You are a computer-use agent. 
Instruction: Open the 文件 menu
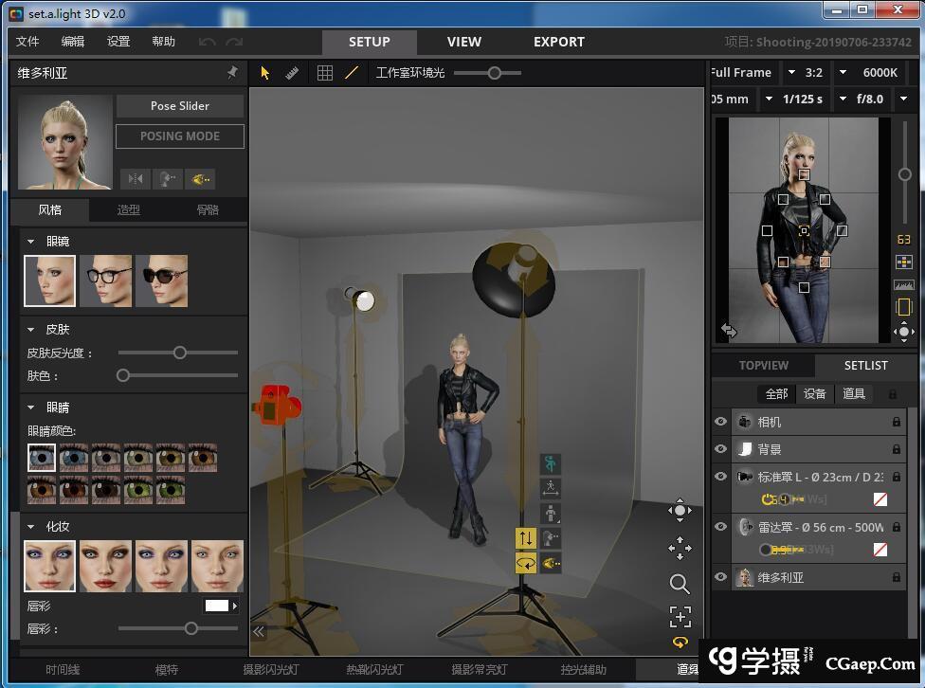28,42
